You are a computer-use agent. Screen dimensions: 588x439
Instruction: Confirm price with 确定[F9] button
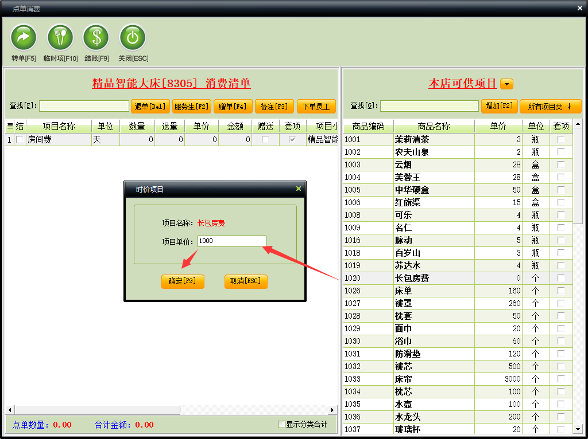tap(183, 281)
